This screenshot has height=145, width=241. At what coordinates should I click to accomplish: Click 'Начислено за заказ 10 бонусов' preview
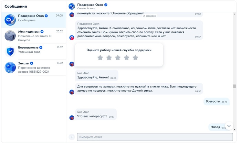(x=35, y=38)
